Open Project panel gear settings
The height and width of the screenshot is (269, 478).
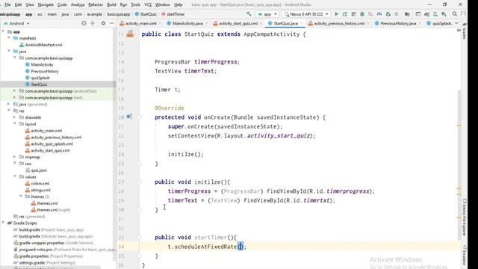(x=103, y=23)
